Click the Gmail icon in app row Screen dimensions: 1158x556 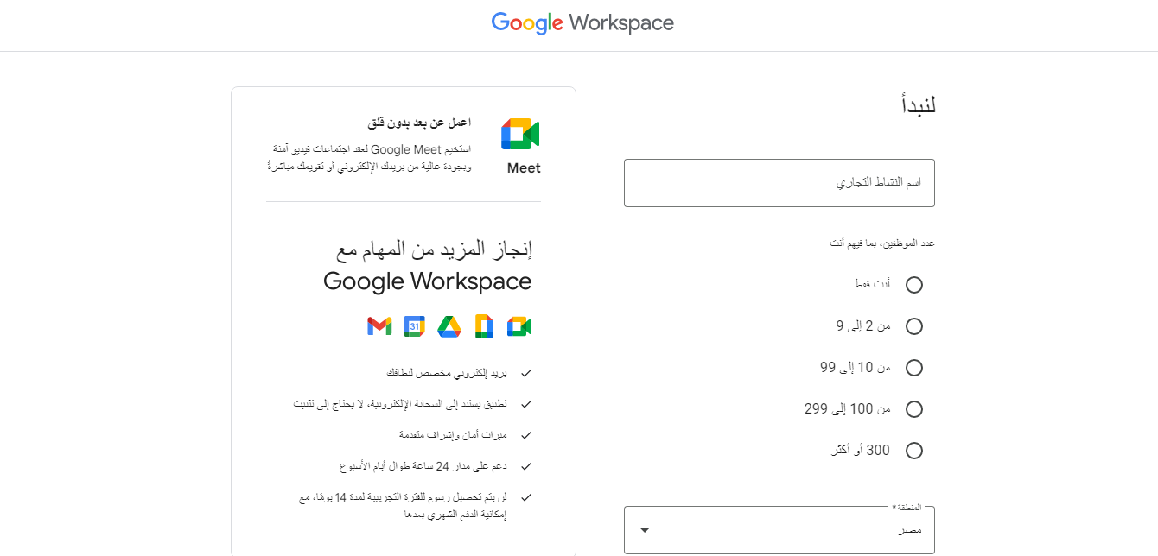pyautogui.click(x=379, y=326)
